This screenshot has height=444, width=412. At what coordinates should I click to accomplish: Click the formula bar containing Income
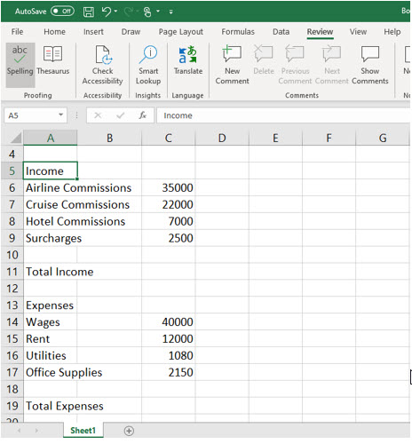click(x=283, y=115)
